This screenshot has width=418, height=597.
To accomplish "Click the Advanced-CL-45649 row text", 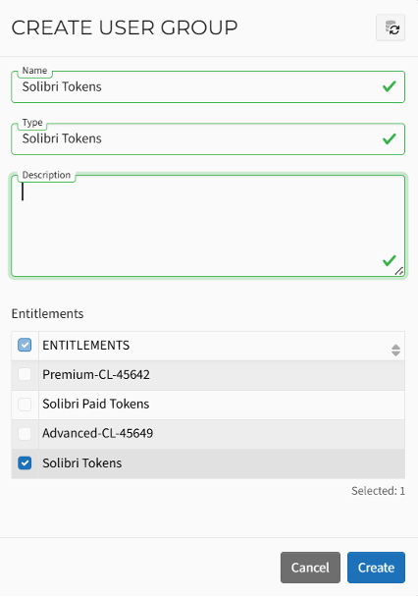I will 98,433.
